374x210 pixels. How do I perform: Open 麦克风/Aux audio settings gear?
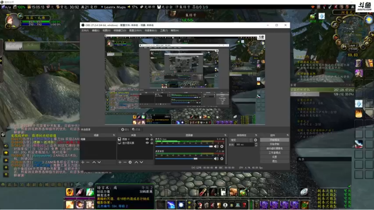click(x=222, y=147)
